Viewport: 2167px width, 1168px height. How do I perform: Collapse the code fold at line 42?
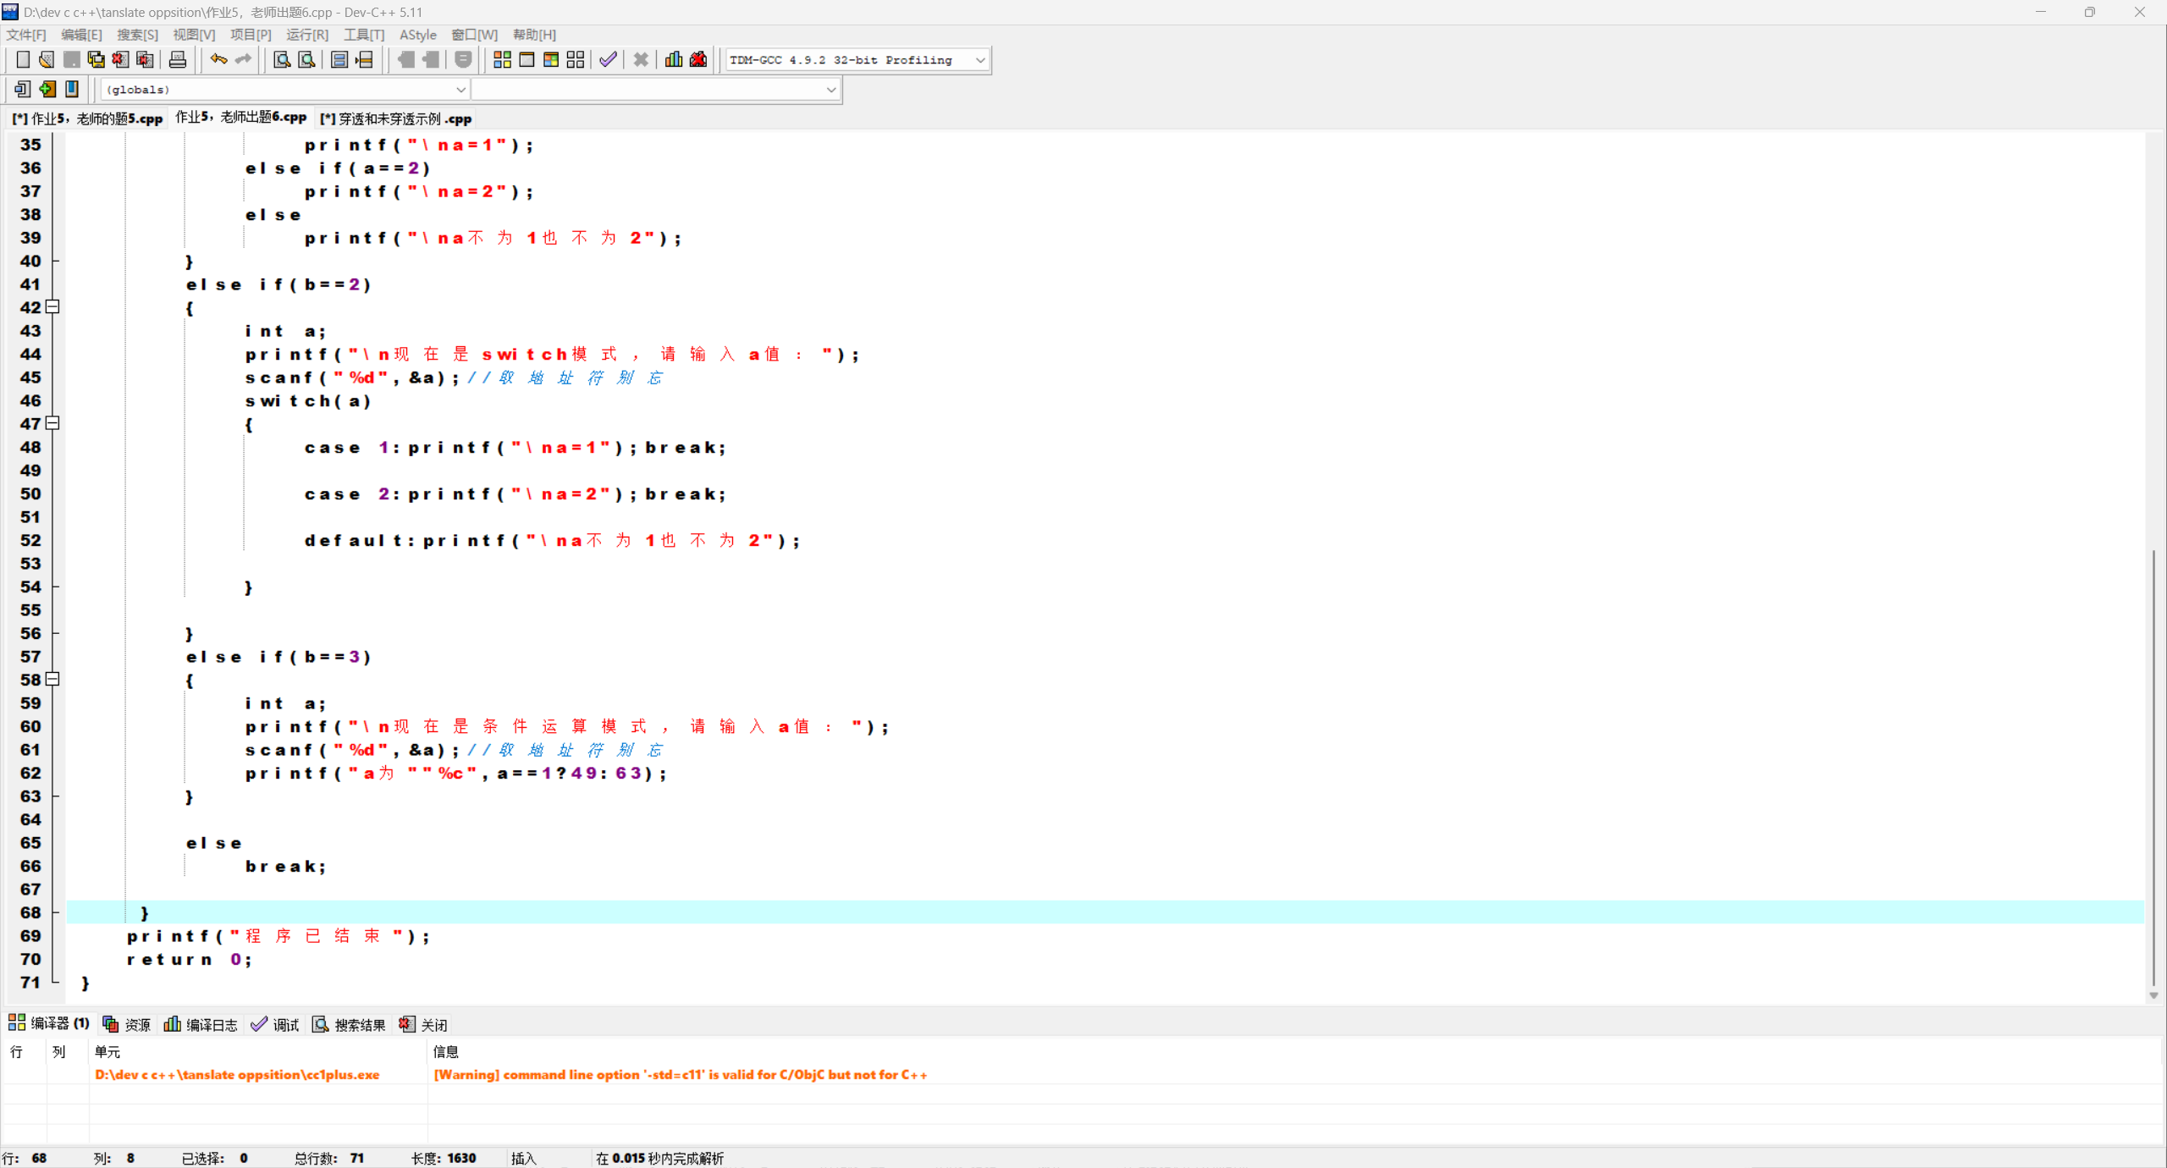pyautogui.click(x=52, y=306)
